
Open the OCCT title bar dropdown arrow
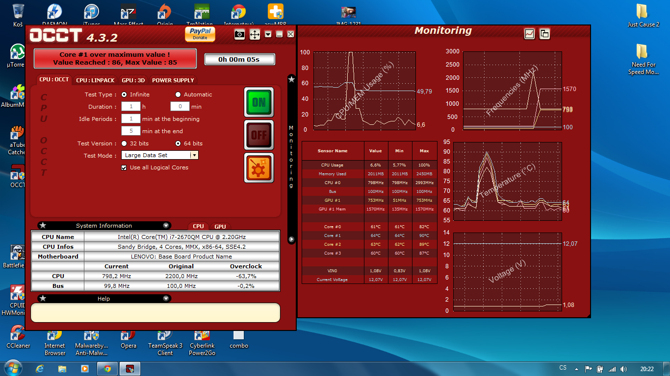point(268,34)
